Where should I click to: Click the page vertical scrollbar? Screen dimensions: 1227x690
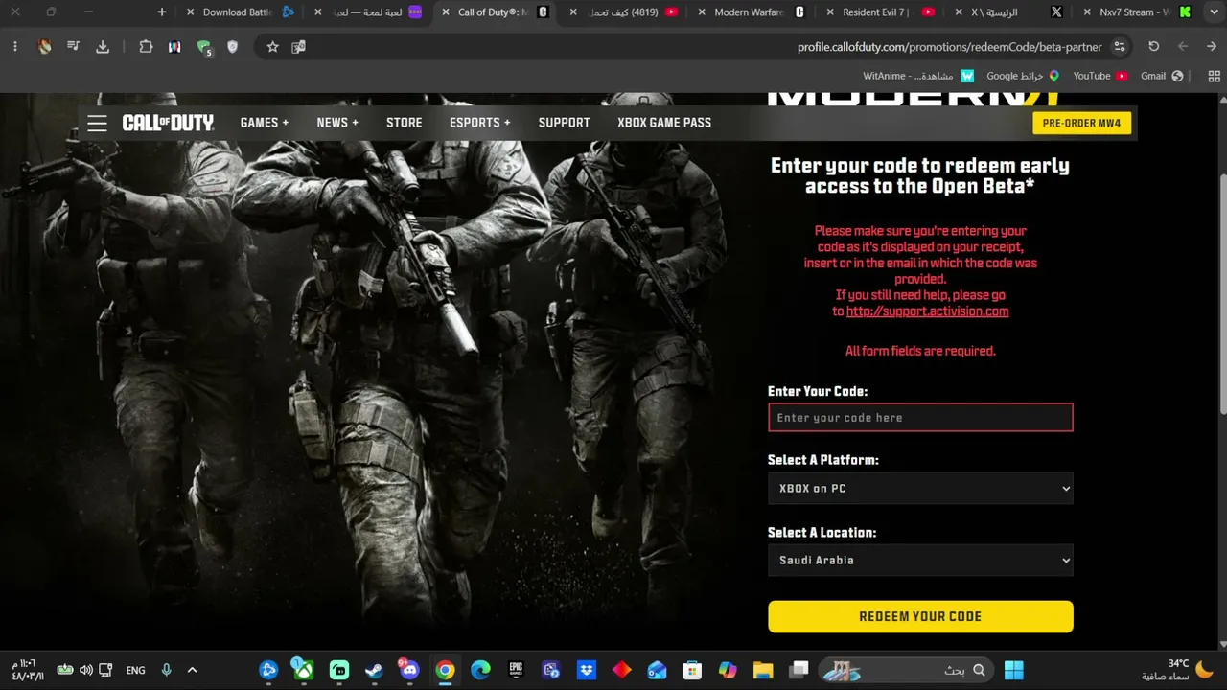pos(1221,293)
